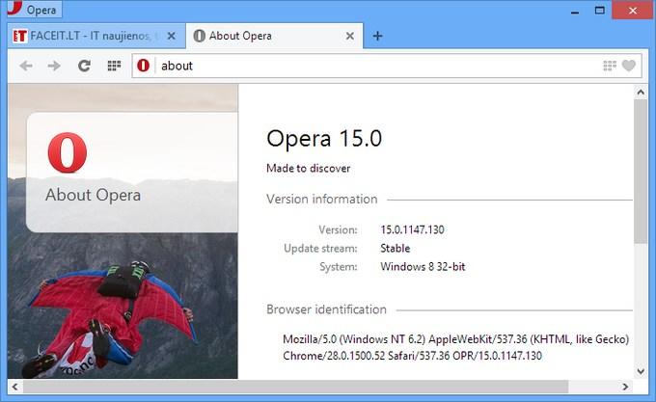656x402 pixels.
Task: Close the Opera window
Action: [x=633, y=11]
